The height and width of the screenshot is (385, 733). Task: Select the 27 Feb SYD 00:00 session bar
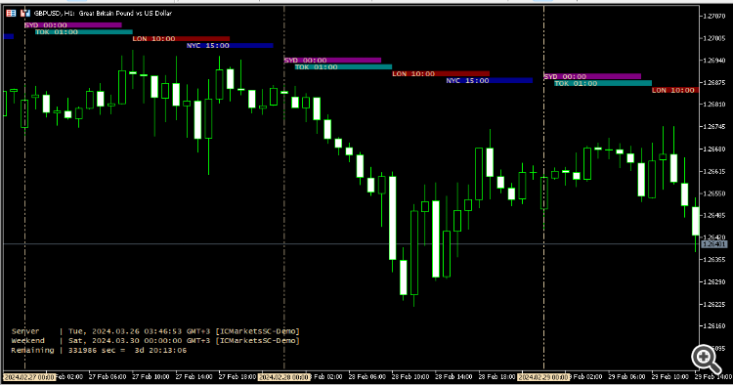73,24
